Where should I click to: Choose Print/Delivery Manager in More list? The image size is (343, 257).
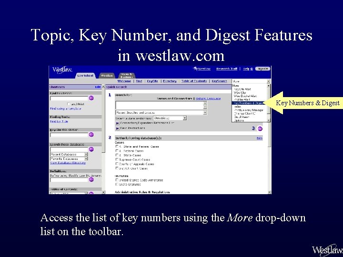249,110
